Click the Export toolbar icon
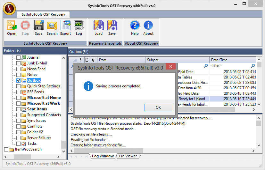This screenshot has height=170, width=265. click(65, 26)
